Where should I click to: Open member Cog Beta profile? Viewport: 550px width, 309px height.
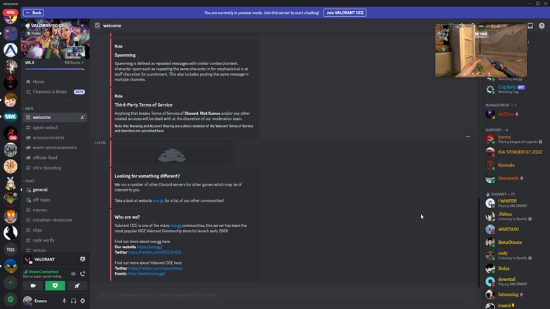[x=514, y=90]
